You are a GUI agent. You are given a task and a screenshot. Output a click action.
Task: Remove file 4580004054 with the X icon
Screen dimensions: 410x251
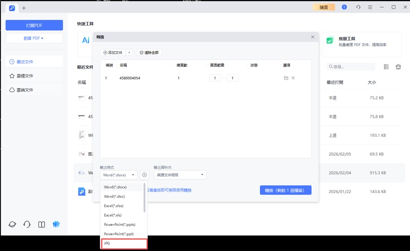pos(293,78)
